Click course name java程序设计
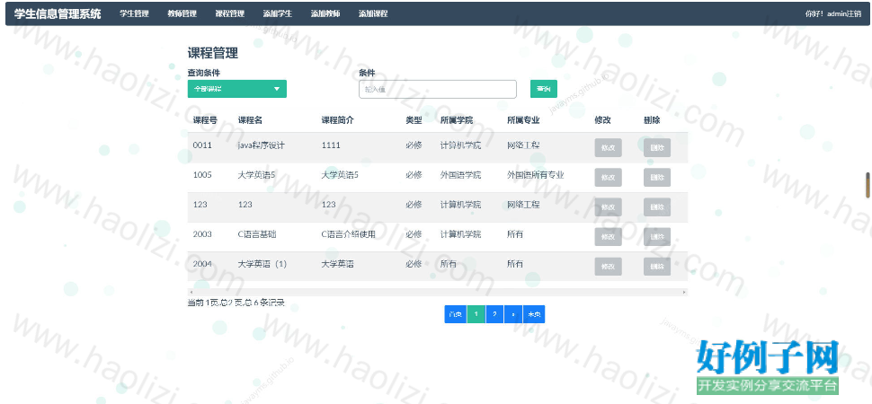Image resolution: width=872 pixels, height=404 pixels. click(261, 145)
